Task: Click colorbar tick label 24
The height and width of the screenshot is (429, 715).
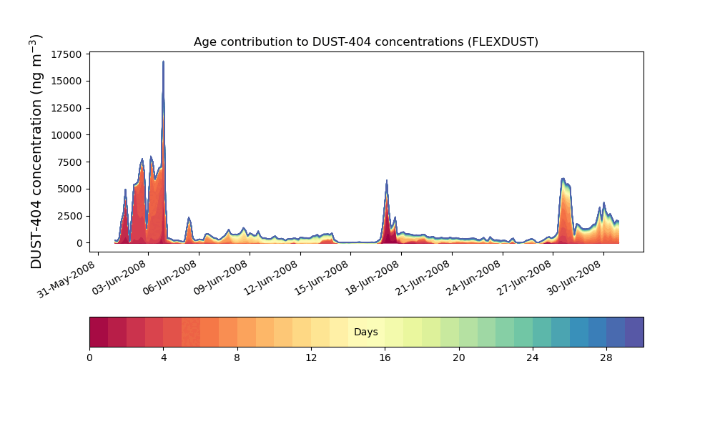Action: click(533, 358)
